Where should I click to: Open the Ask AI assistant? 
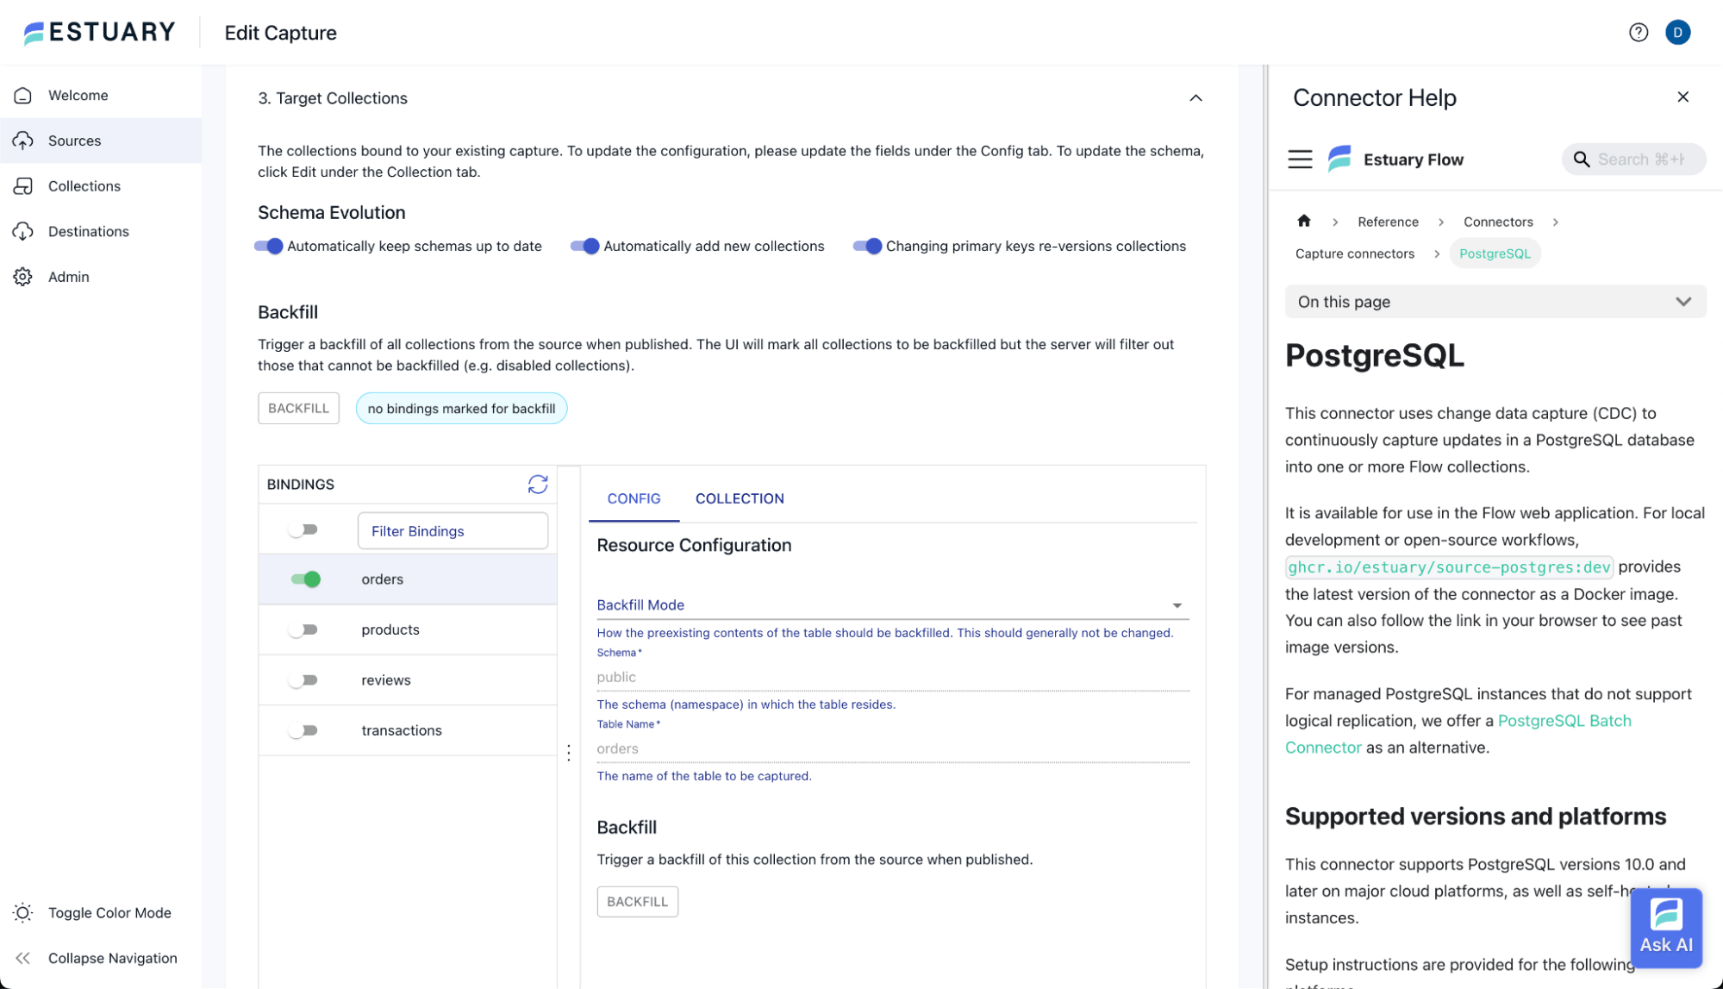pos(1665,927)
